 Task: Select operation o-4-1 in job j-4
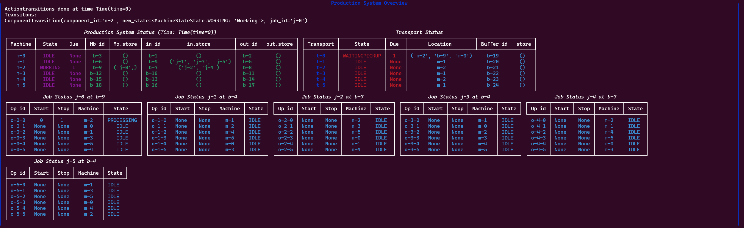tap(538, 126)
